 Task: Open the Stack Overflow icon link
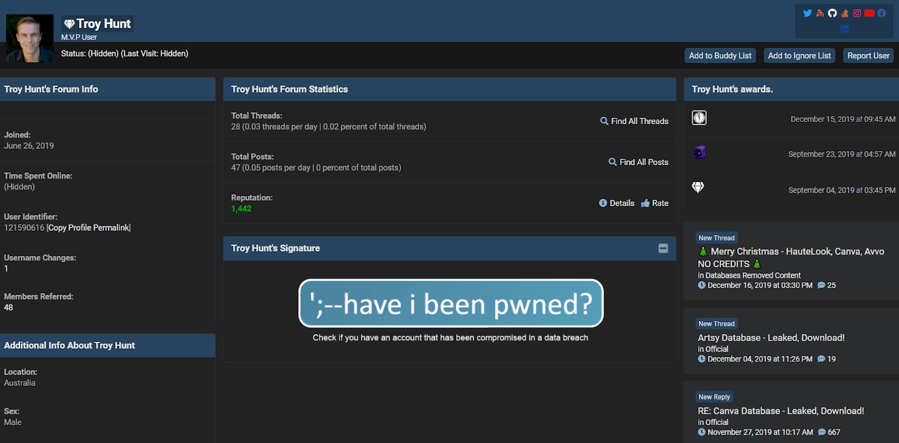(844, 13)
